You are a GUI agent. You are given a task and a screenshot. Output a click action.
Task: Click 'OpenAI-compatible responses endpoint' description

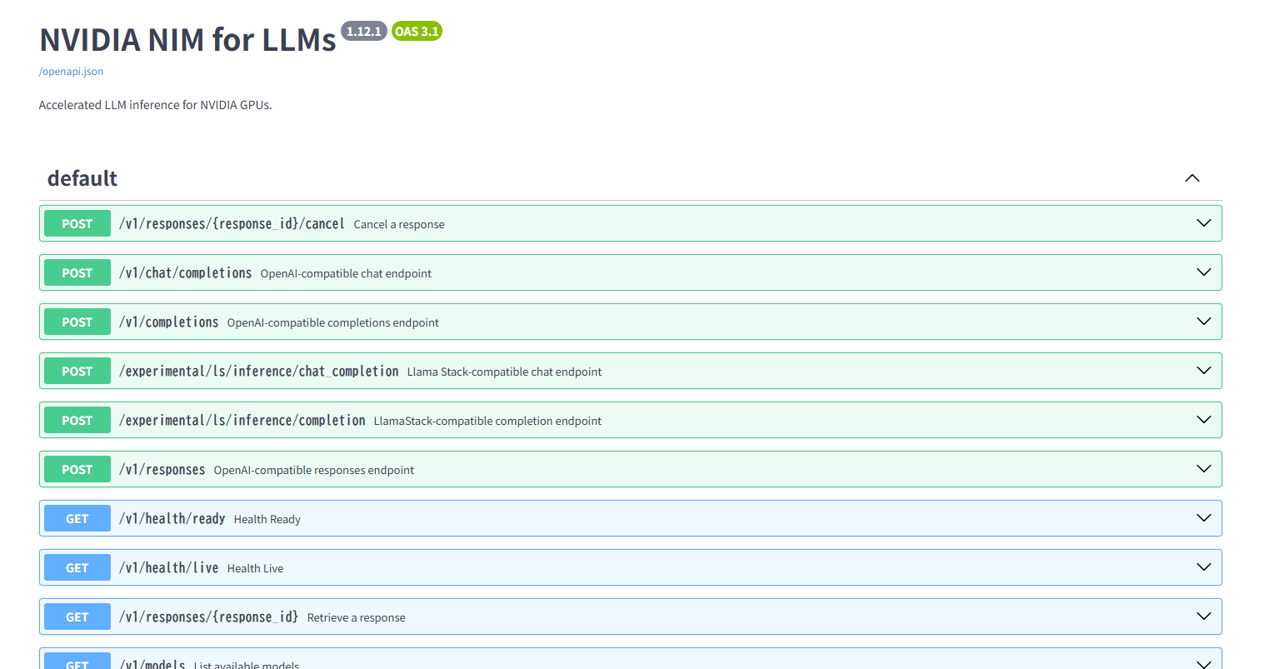click(x=313, y=470)
